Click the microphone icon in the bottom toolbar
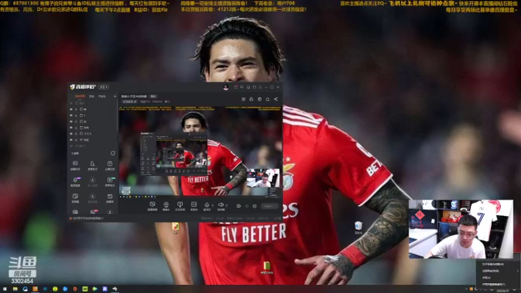The image size is (521, 293). pyautogui.click(x=206, y=204)
